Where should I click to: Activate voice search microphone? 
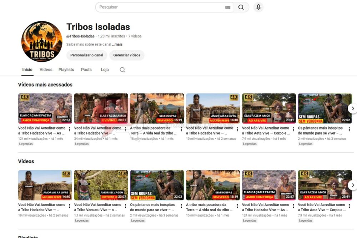tap(258, 7)
